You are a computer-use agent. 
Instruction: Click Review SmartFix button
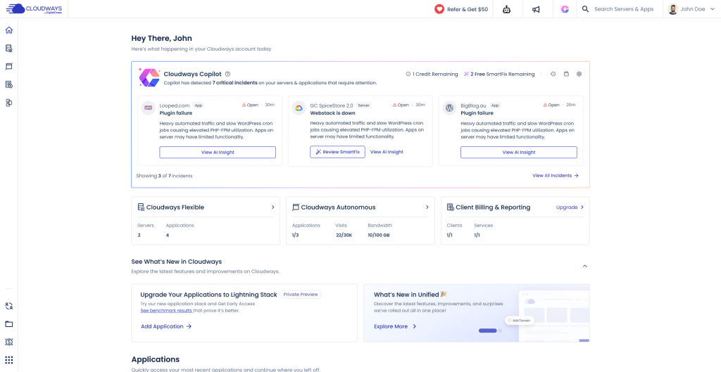click(x=337, y=152)
